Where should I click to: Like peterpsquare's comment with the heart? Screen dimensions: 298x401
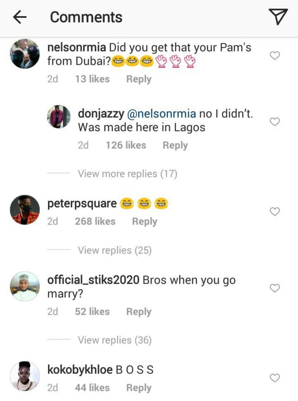(x=275, y=212)
